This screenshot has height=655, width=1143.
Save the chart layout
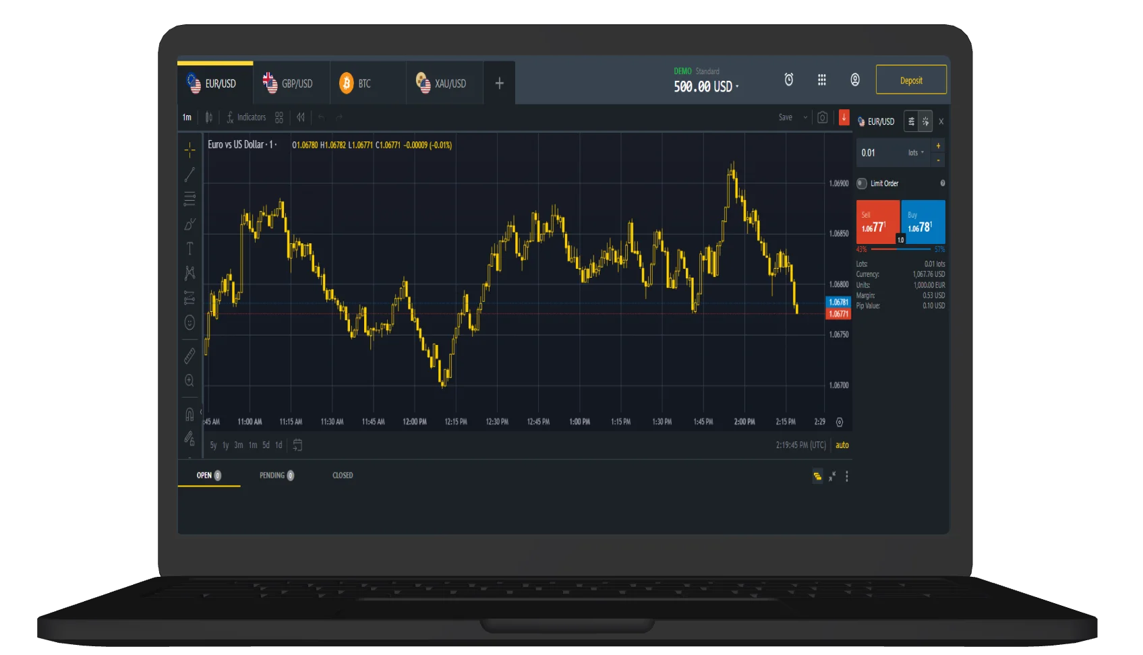coord(786,117)
